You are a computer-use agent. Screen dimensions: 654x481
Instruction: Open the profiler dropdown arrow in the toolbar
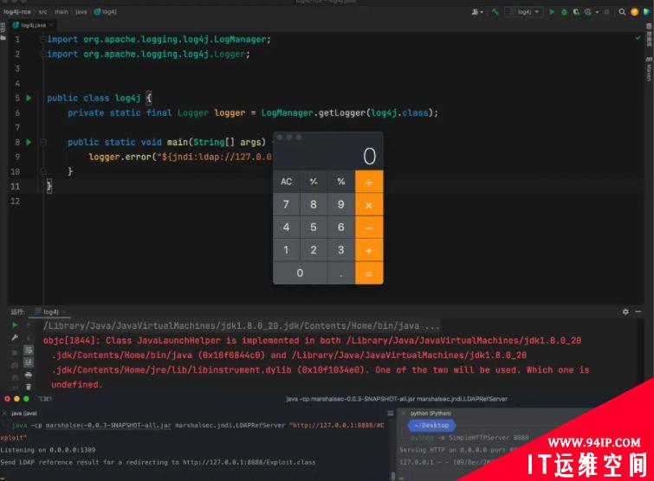(x=597, y=12)
